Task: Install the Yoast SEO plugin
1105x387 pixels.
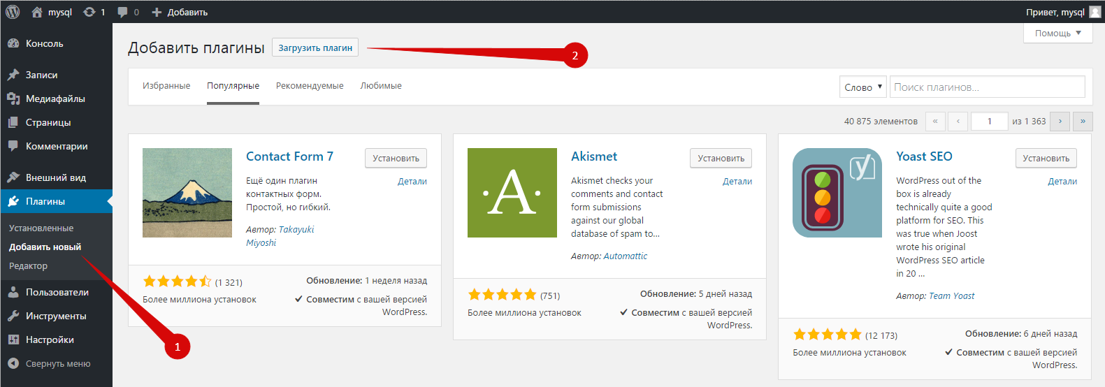Action: 1046,158
